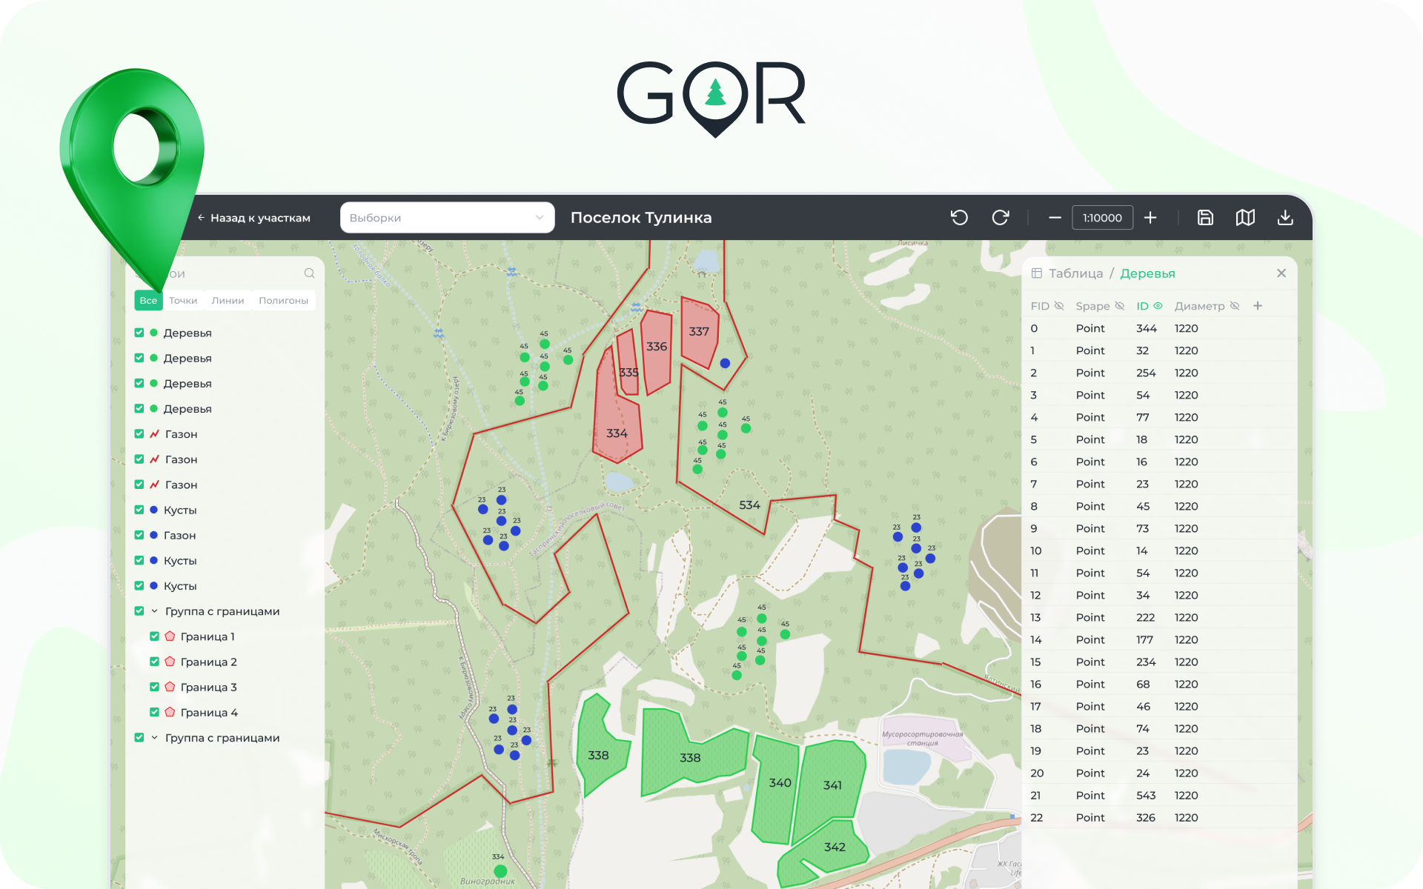Screen dimensions: 1423x889
Task: Click the Граница 1 layer name
Action: 208,636
